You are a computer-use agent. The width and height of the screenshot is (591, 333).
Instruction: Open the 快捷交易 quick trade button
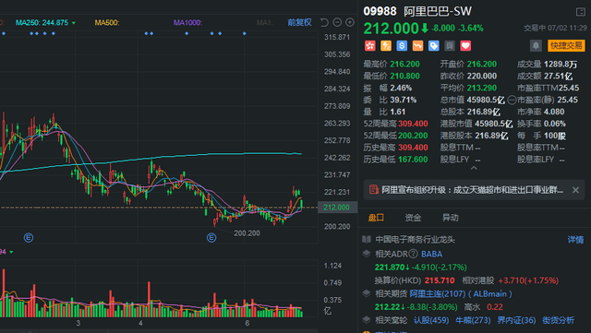[x=566, y=46]
